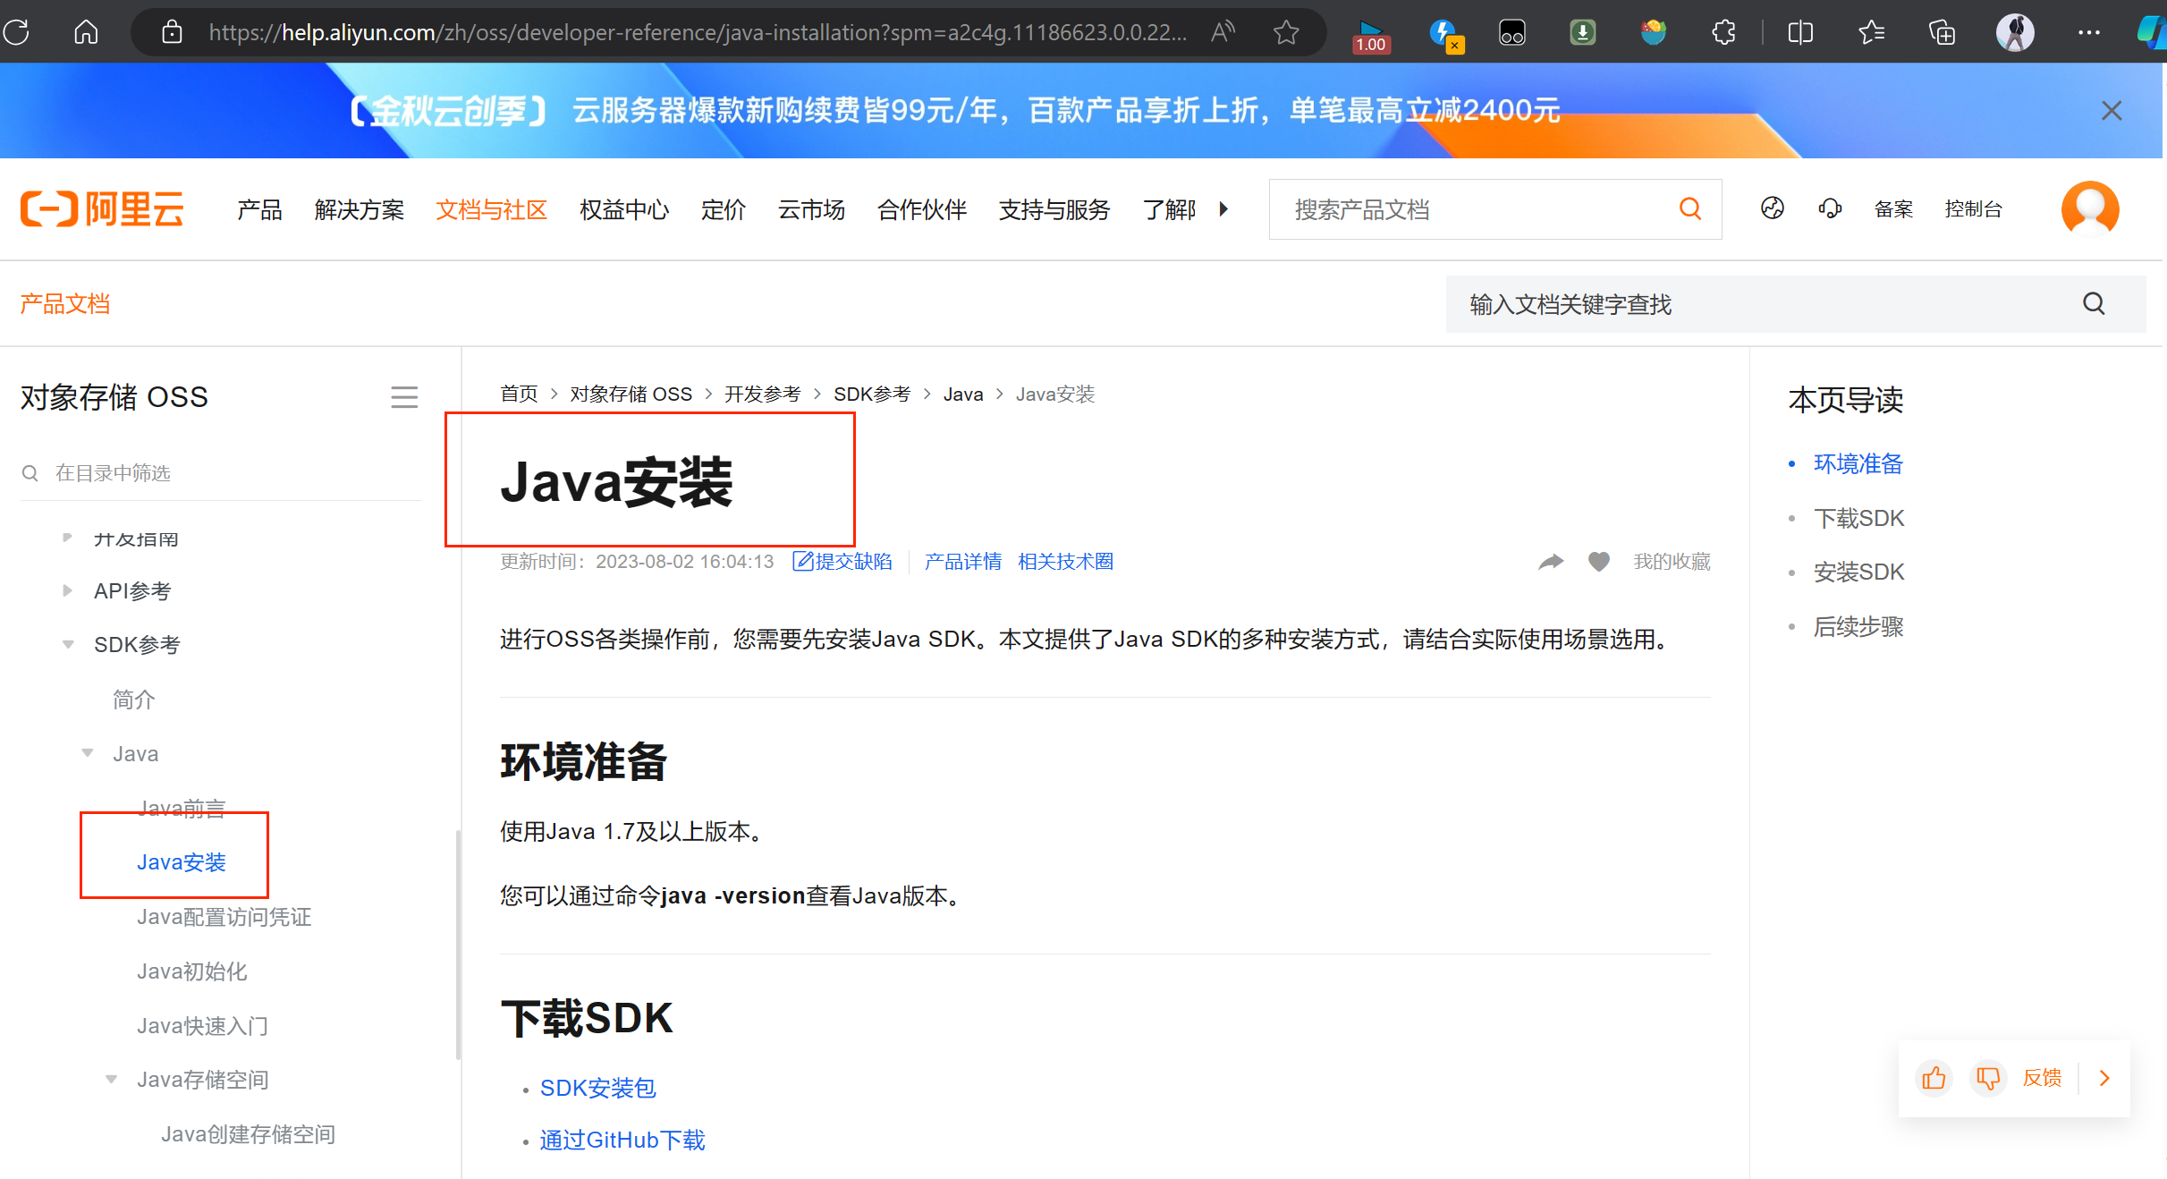The height and width of the screenshot is (1179, 2167).
Task: Open the Aliyun account avatar
Action: click(2089, 209)
